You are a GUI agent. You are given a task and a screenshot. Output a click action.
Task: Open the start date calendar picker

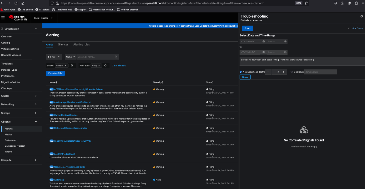tap(263, 41)
